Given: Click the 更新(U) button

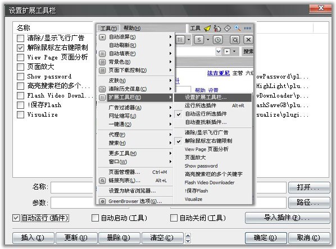Looking at the screenshot, I should 76,238.
